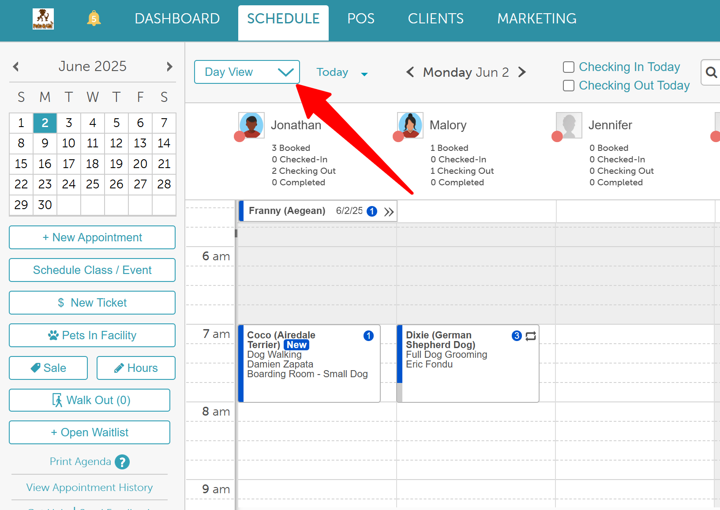
Task: Open Pets In Facility
Action: (92, 335)
